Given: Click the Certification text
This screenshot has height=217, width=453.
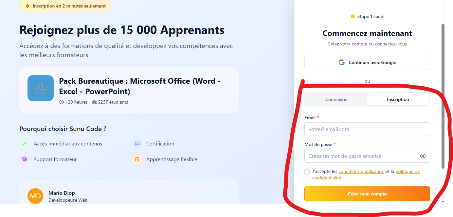Looking at the screenshot, I should pos(160,143).
